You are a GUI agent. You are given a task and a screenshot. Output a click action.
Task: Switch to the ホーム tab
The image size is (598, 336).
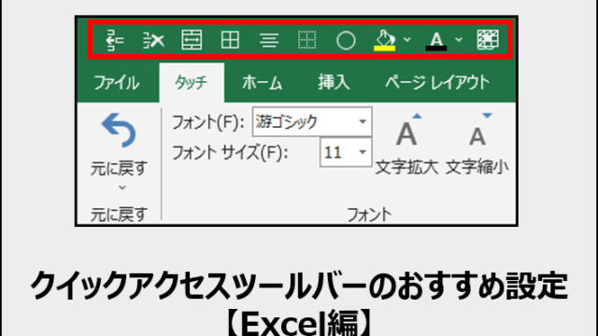point(262,83)
